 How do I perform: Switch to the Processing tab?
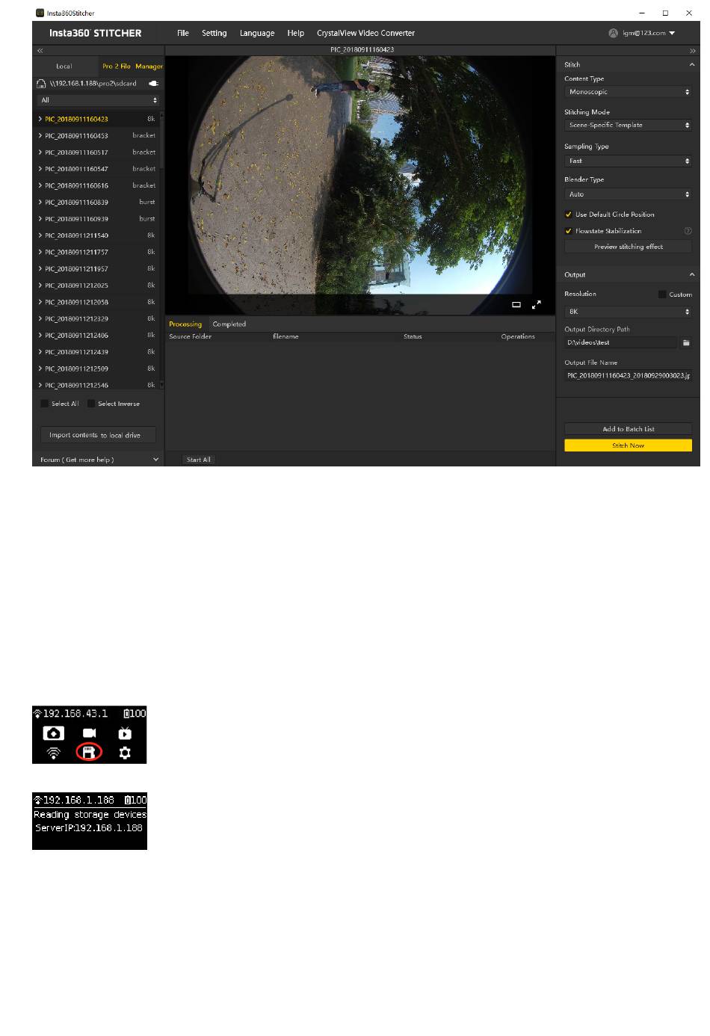pos(185,324)
